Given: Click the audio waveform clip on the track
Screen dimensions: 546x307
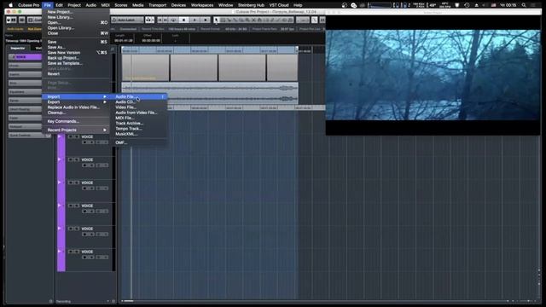Looking at the screenshot, I should click(x=210, y=93).
